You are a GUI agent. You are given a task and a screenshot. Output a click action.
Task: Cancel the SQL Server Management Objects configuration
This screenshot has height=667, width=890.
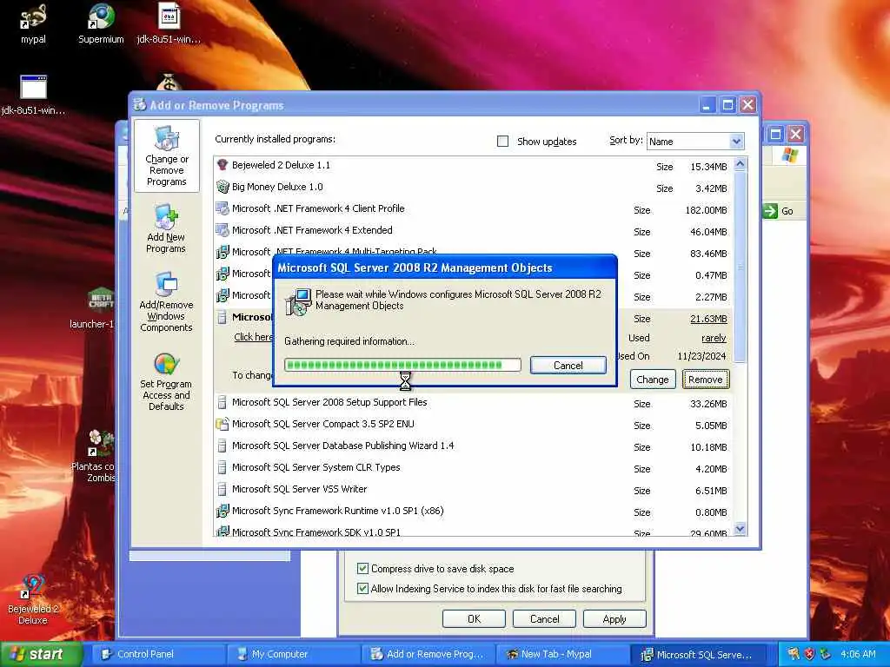pos(568,366)
